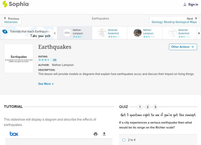Expand See More description
Screen dimensions: 201x145
[46, 84]
